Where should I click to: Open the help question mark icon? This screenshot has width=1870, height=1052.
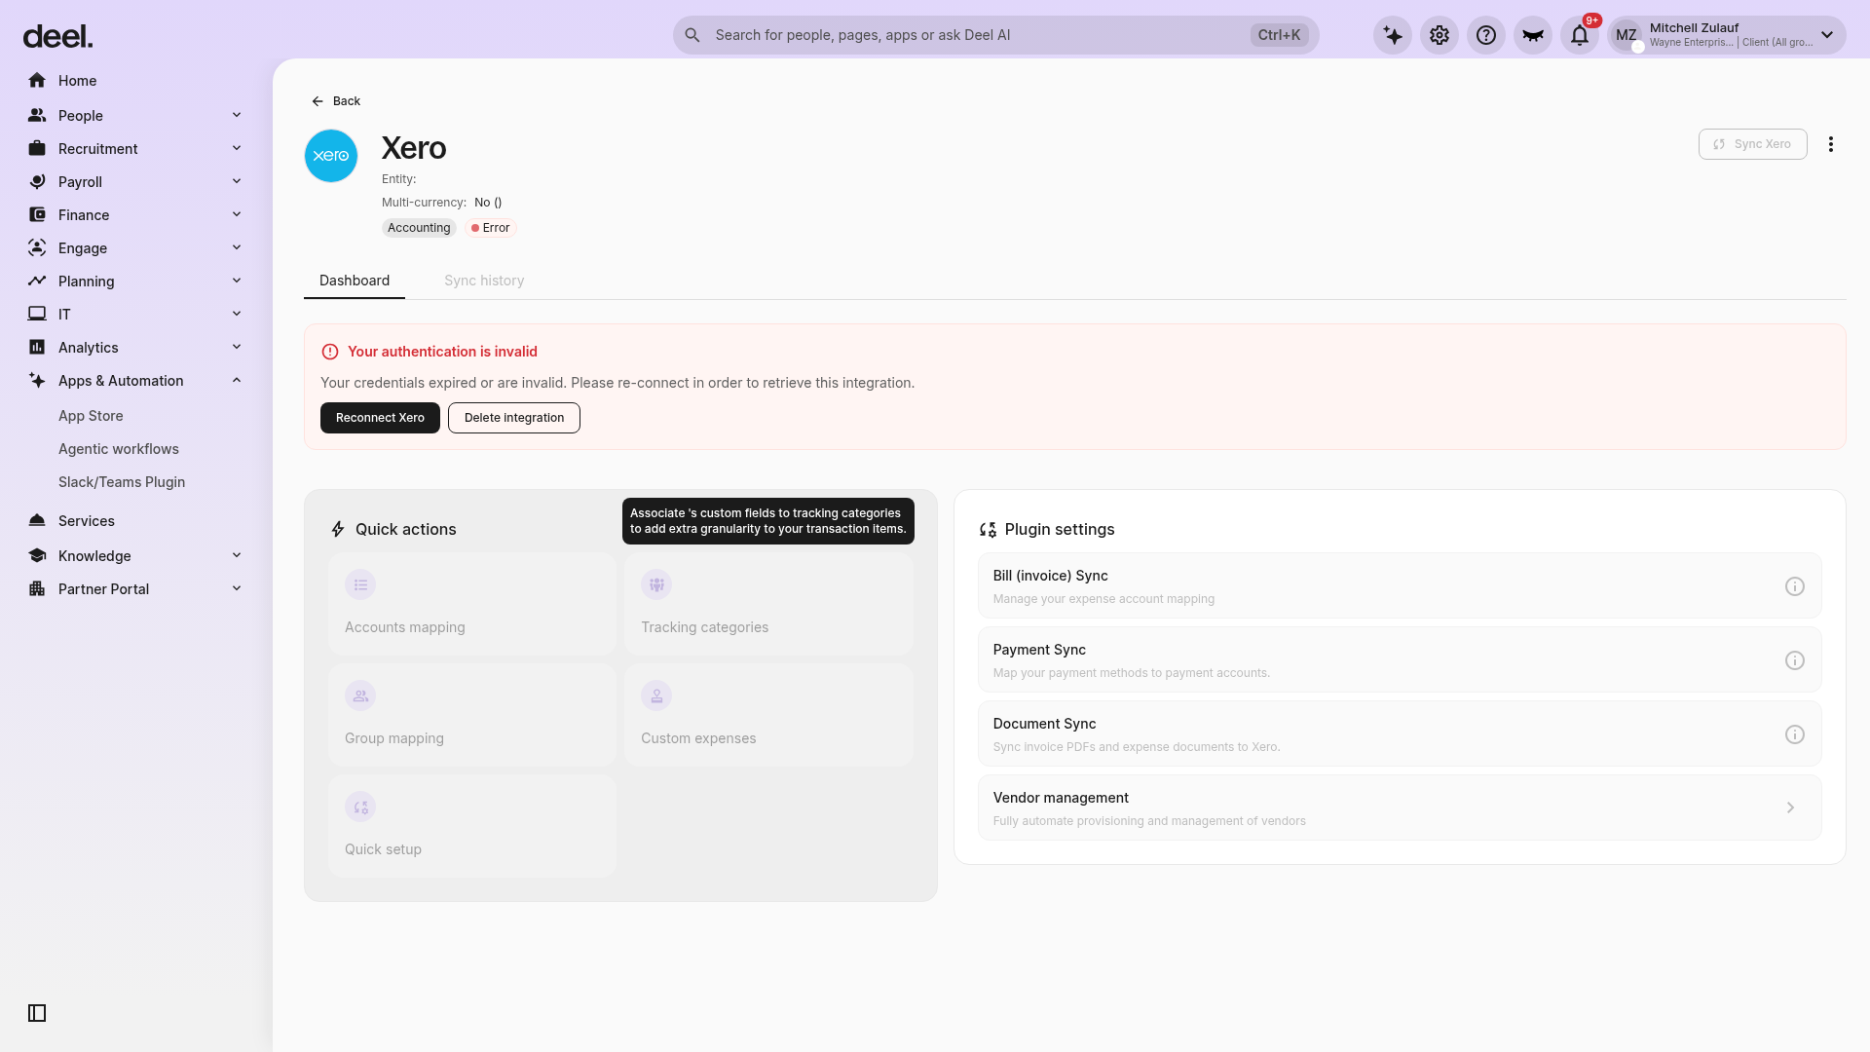tap(1486, 35)
